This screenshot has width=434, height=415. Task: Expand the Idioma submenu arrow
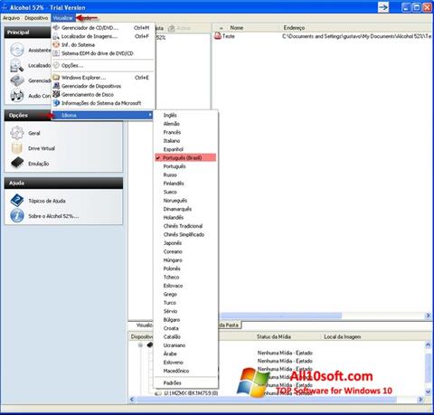tap(150, 115)
